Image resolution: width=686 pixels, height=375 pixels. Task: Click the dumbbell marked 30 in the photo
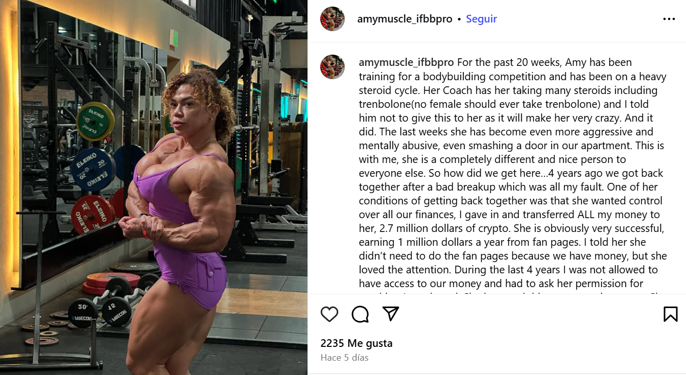click(x=83, y=312)
